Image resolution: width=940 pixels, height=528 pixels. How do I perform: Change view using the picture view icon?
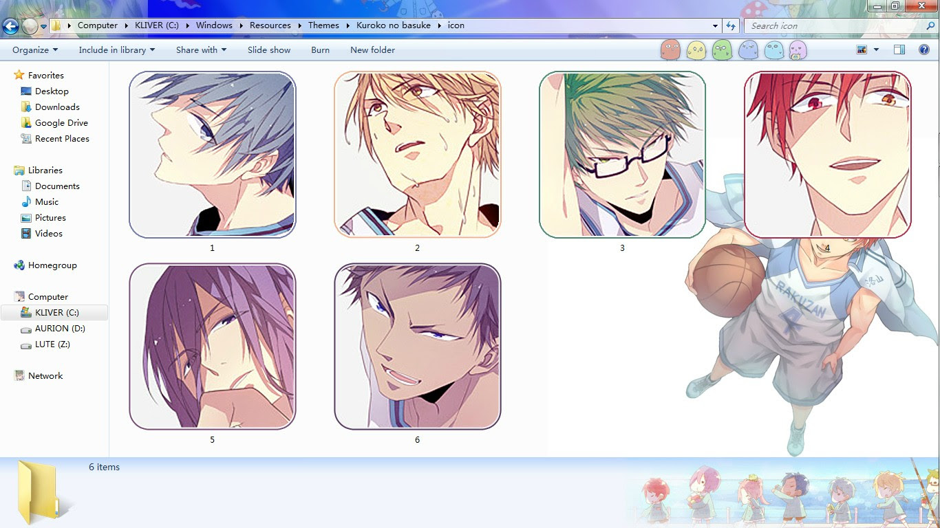(861, 49)
